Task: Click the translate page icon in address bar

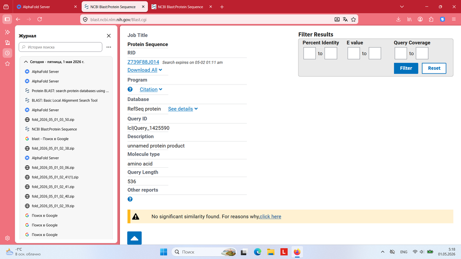Action: [345, 19]
